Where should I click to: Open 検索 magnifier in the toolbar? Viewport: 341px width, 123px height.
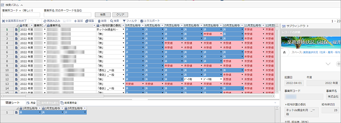coord(114,21)
